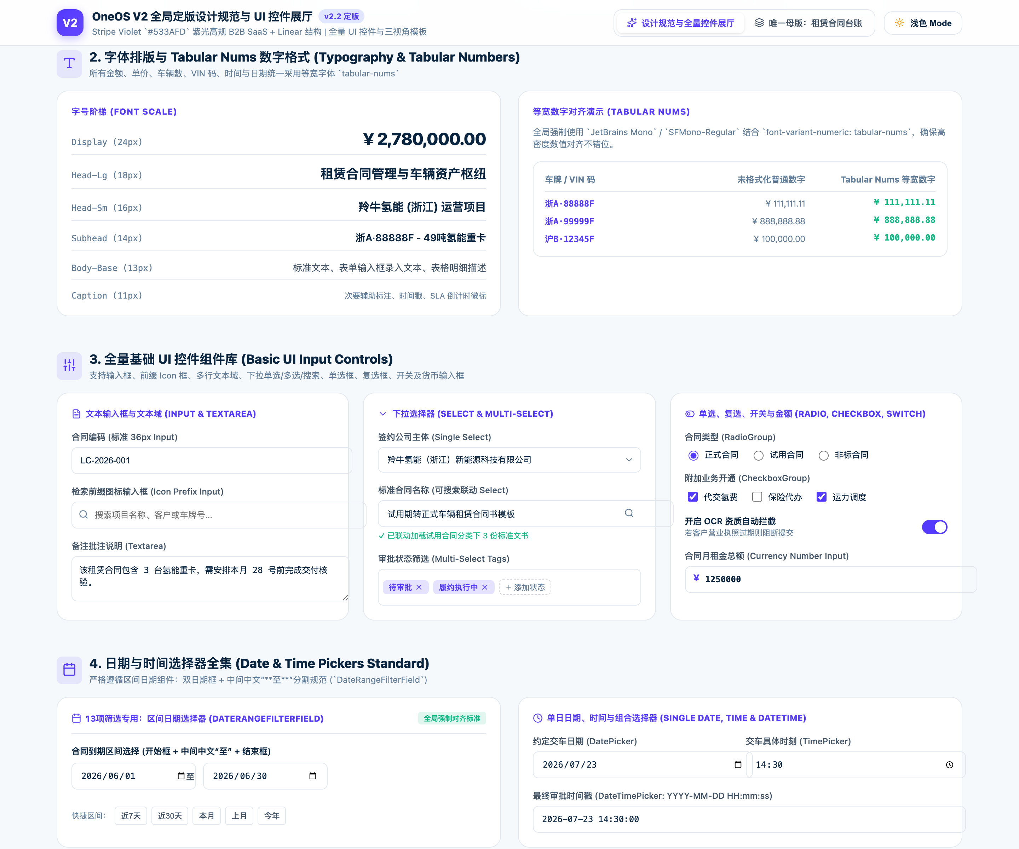The height and width of the screenshot is (849, 1019).
Task: Click the textarea resize handle corner
Action: pyautogui.click(x=345, y=598)
